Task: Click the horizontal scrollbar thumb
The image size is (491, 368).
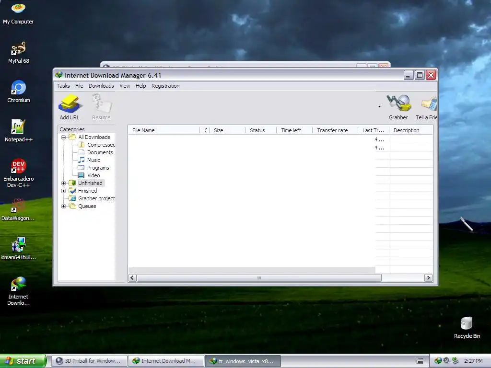Action: [x=259, y=278]
